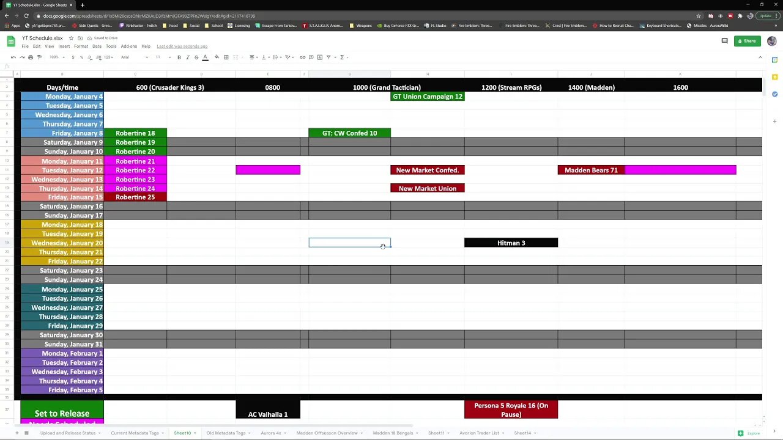Switch to Avorion Trader List tab

[x=479, y=433]
